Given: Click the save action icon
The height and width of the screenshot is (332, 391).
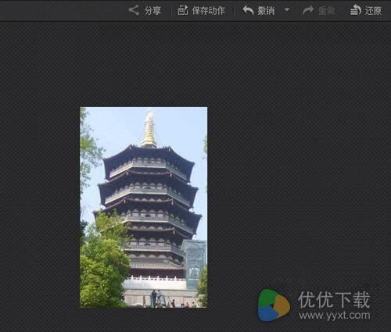Looking at the screenshot, I should coord(183,10).
